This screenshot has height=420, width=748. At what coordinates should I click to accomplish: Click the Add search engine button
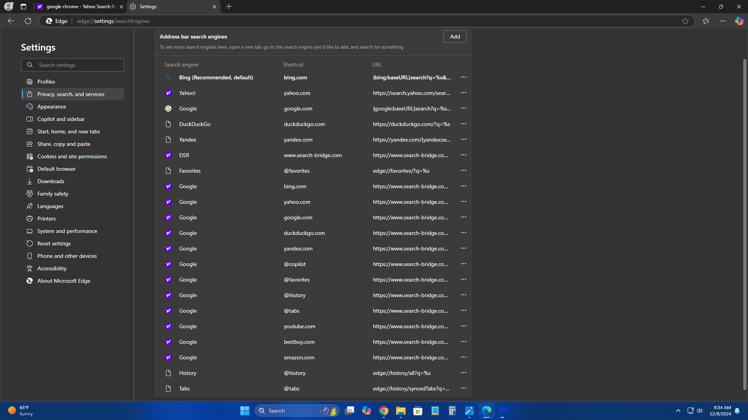pos(455,37)
